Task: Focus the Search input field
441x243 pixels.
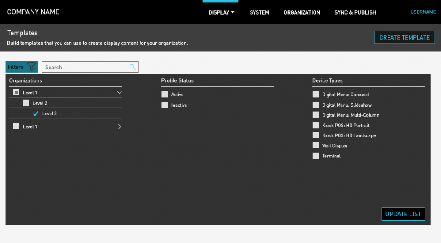Action: click(x=86, y=67)
